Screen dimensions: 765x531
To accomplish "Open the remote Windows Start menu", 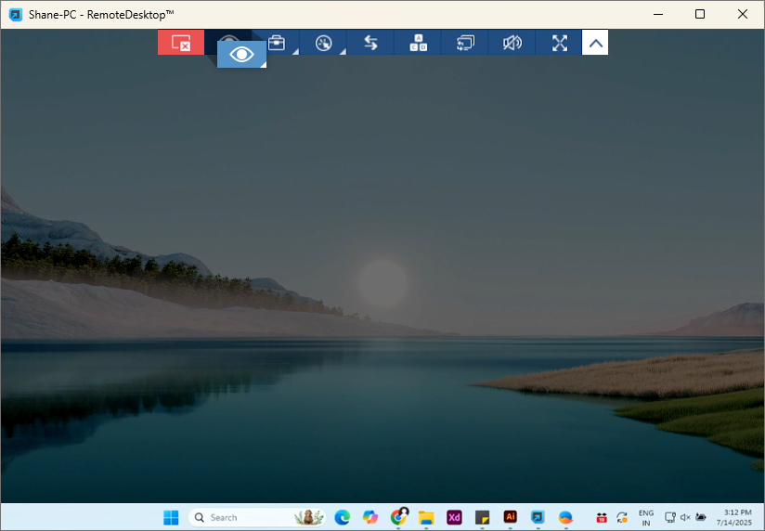I will tap(171, 517).
